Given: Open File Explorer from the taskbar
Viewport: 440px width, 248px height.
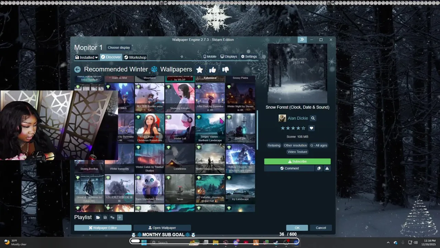Looking at the screenshot, I should point(216,242).
